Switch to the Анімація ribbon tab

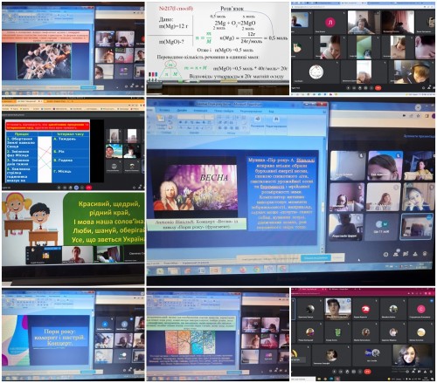point(201,111)
